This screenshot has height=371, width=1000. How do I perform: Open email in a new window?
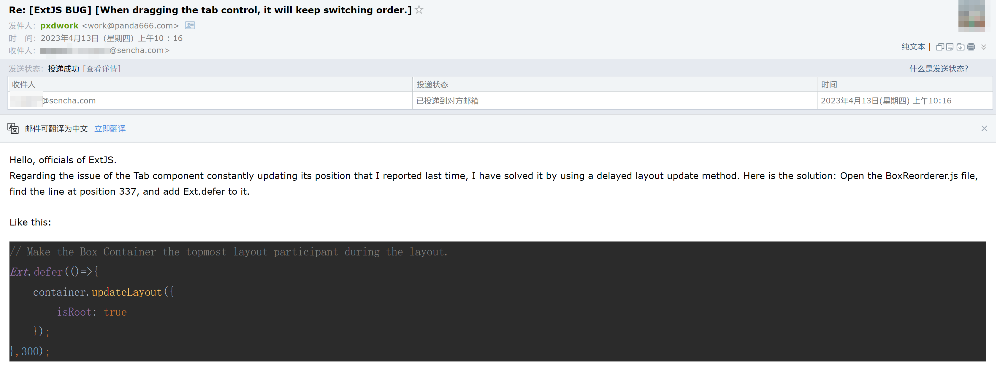(940, 47)
